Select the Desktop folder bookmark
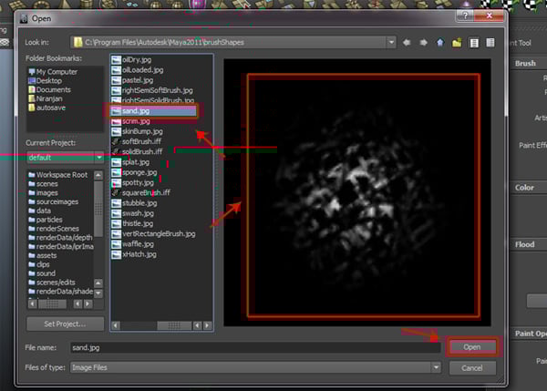 tap(50, 81)
